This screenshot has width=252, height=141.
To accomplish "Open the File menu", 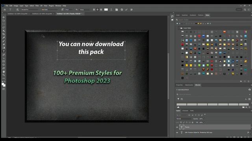I will tap(7, 6).
